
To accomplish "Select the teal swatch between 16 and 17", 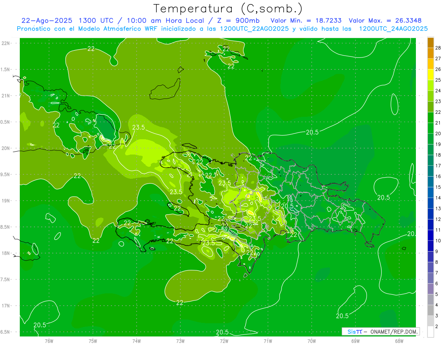I will click(x=430, y=171).
